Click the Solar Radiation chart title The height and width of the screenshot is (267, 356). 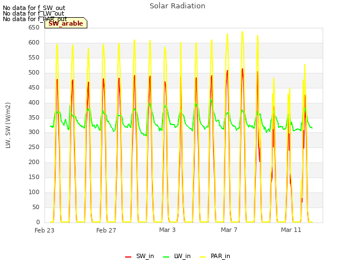pos(177,6)
